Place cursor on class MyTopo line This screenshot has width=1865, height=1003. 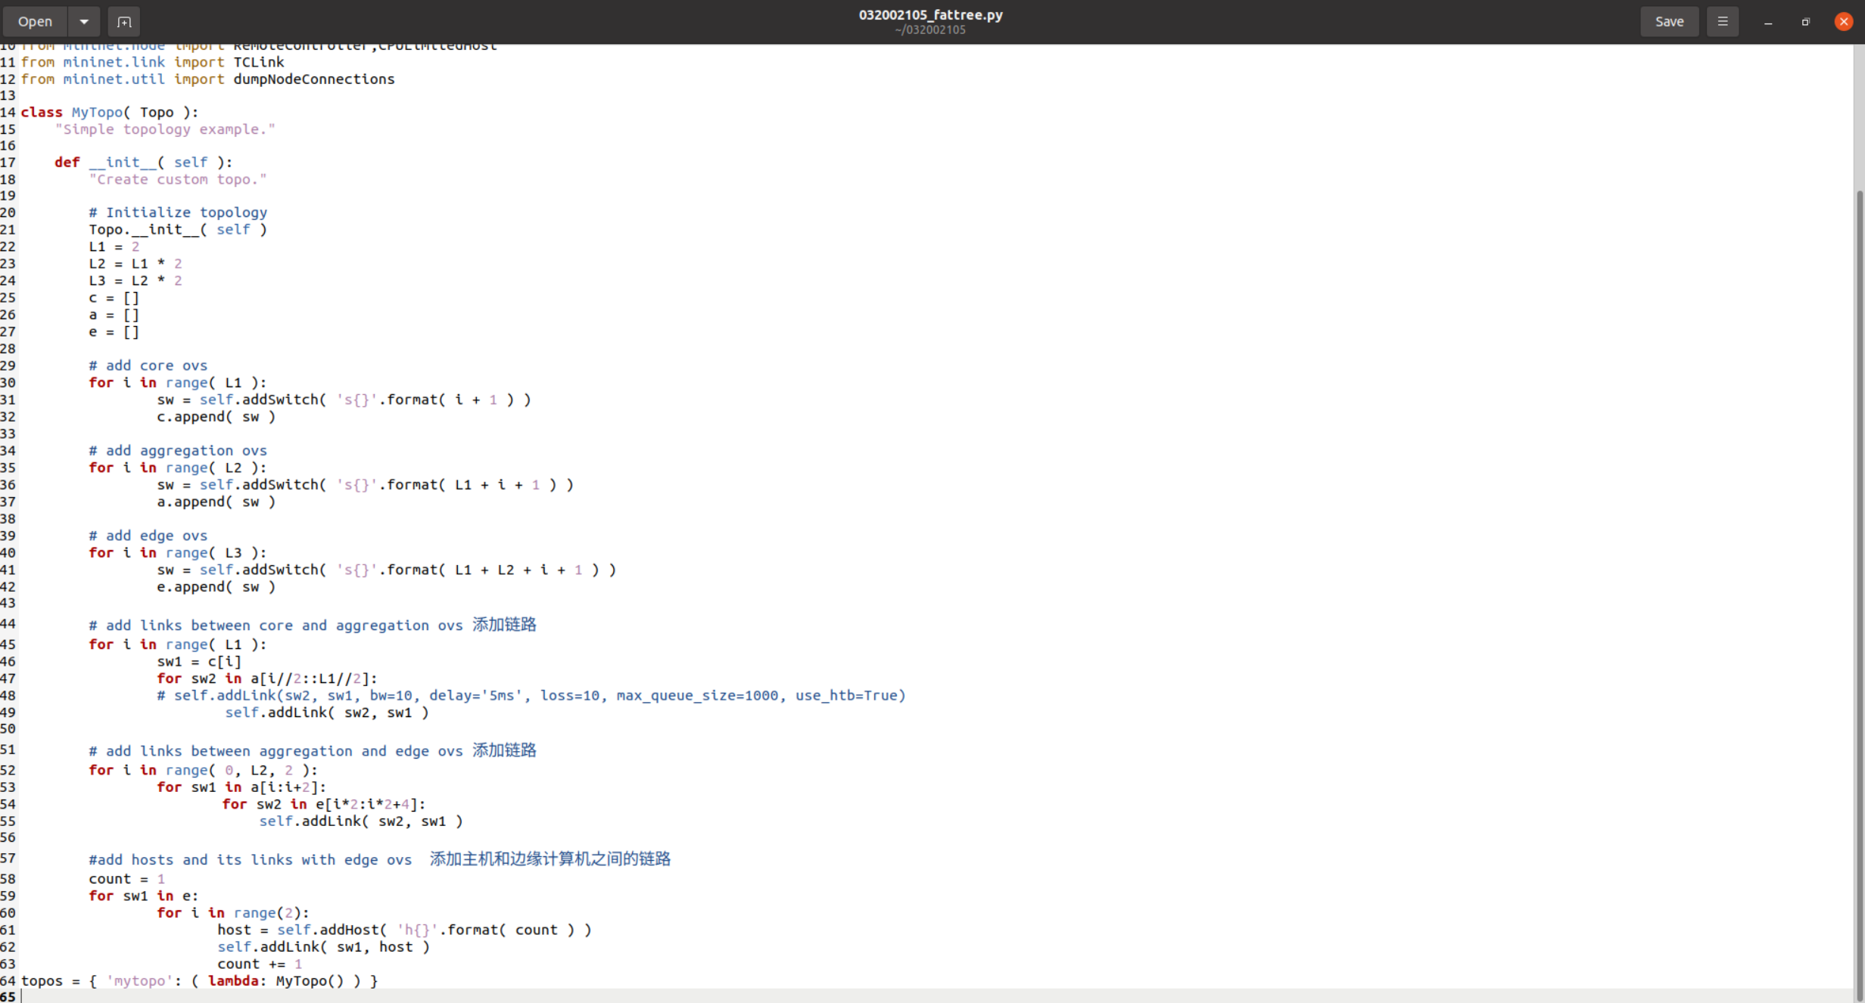110,112
